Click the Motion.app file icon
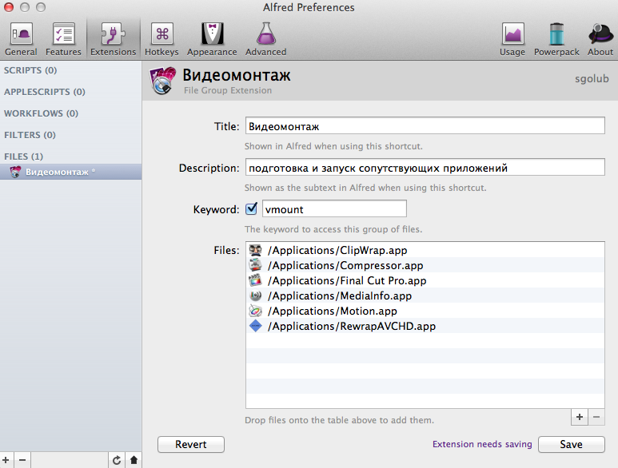The width and height of the screenshot is (618, 468). [x=255, y=311]
